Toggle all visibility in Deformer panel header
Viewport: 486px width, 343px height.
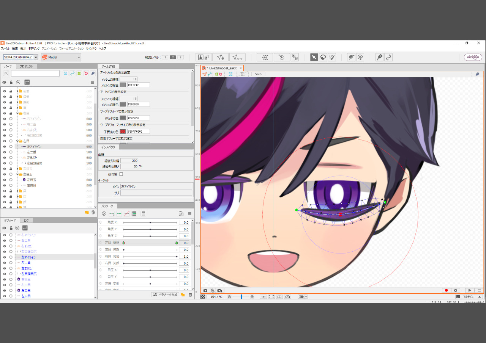point(5,228)
